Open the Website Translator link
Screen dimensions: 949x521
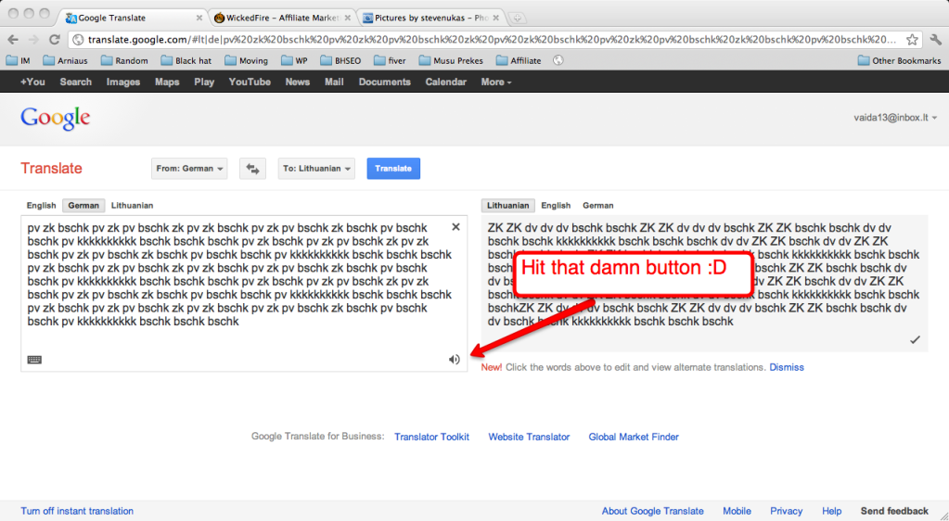[529, 437]
